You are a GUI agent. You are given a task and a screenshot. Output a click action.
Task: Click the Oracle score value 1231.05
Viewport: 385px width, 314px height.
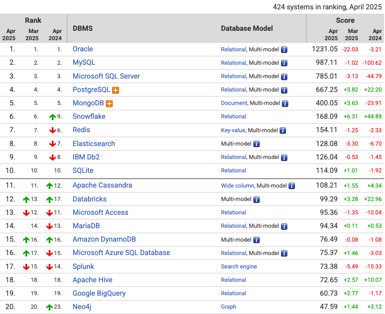(325, 49)
